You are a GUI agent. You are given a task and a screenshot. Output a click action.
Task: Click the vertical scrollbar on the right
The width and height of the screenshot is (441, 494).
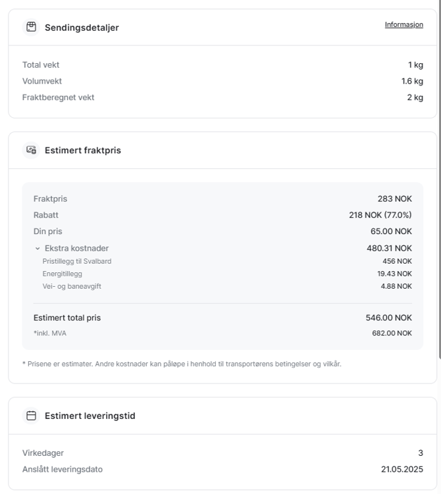[439, 180]
